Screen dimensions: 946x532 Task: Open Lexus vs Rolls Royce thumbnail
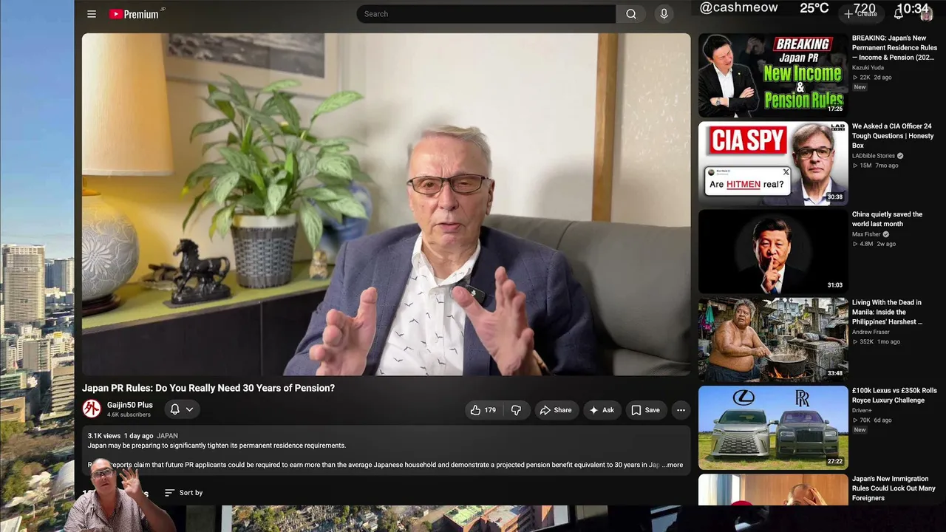[x=773, y=428]
